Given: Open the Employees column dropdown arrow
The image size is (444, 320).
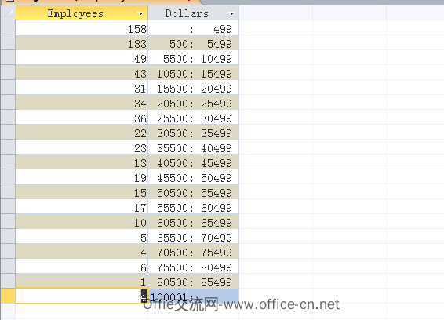Looking at the screenshot, I should pyautogui.click(x=140, y=13).
